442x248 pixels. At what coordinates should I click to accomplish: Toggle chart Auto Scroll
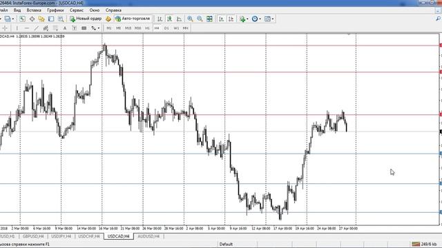222,19
